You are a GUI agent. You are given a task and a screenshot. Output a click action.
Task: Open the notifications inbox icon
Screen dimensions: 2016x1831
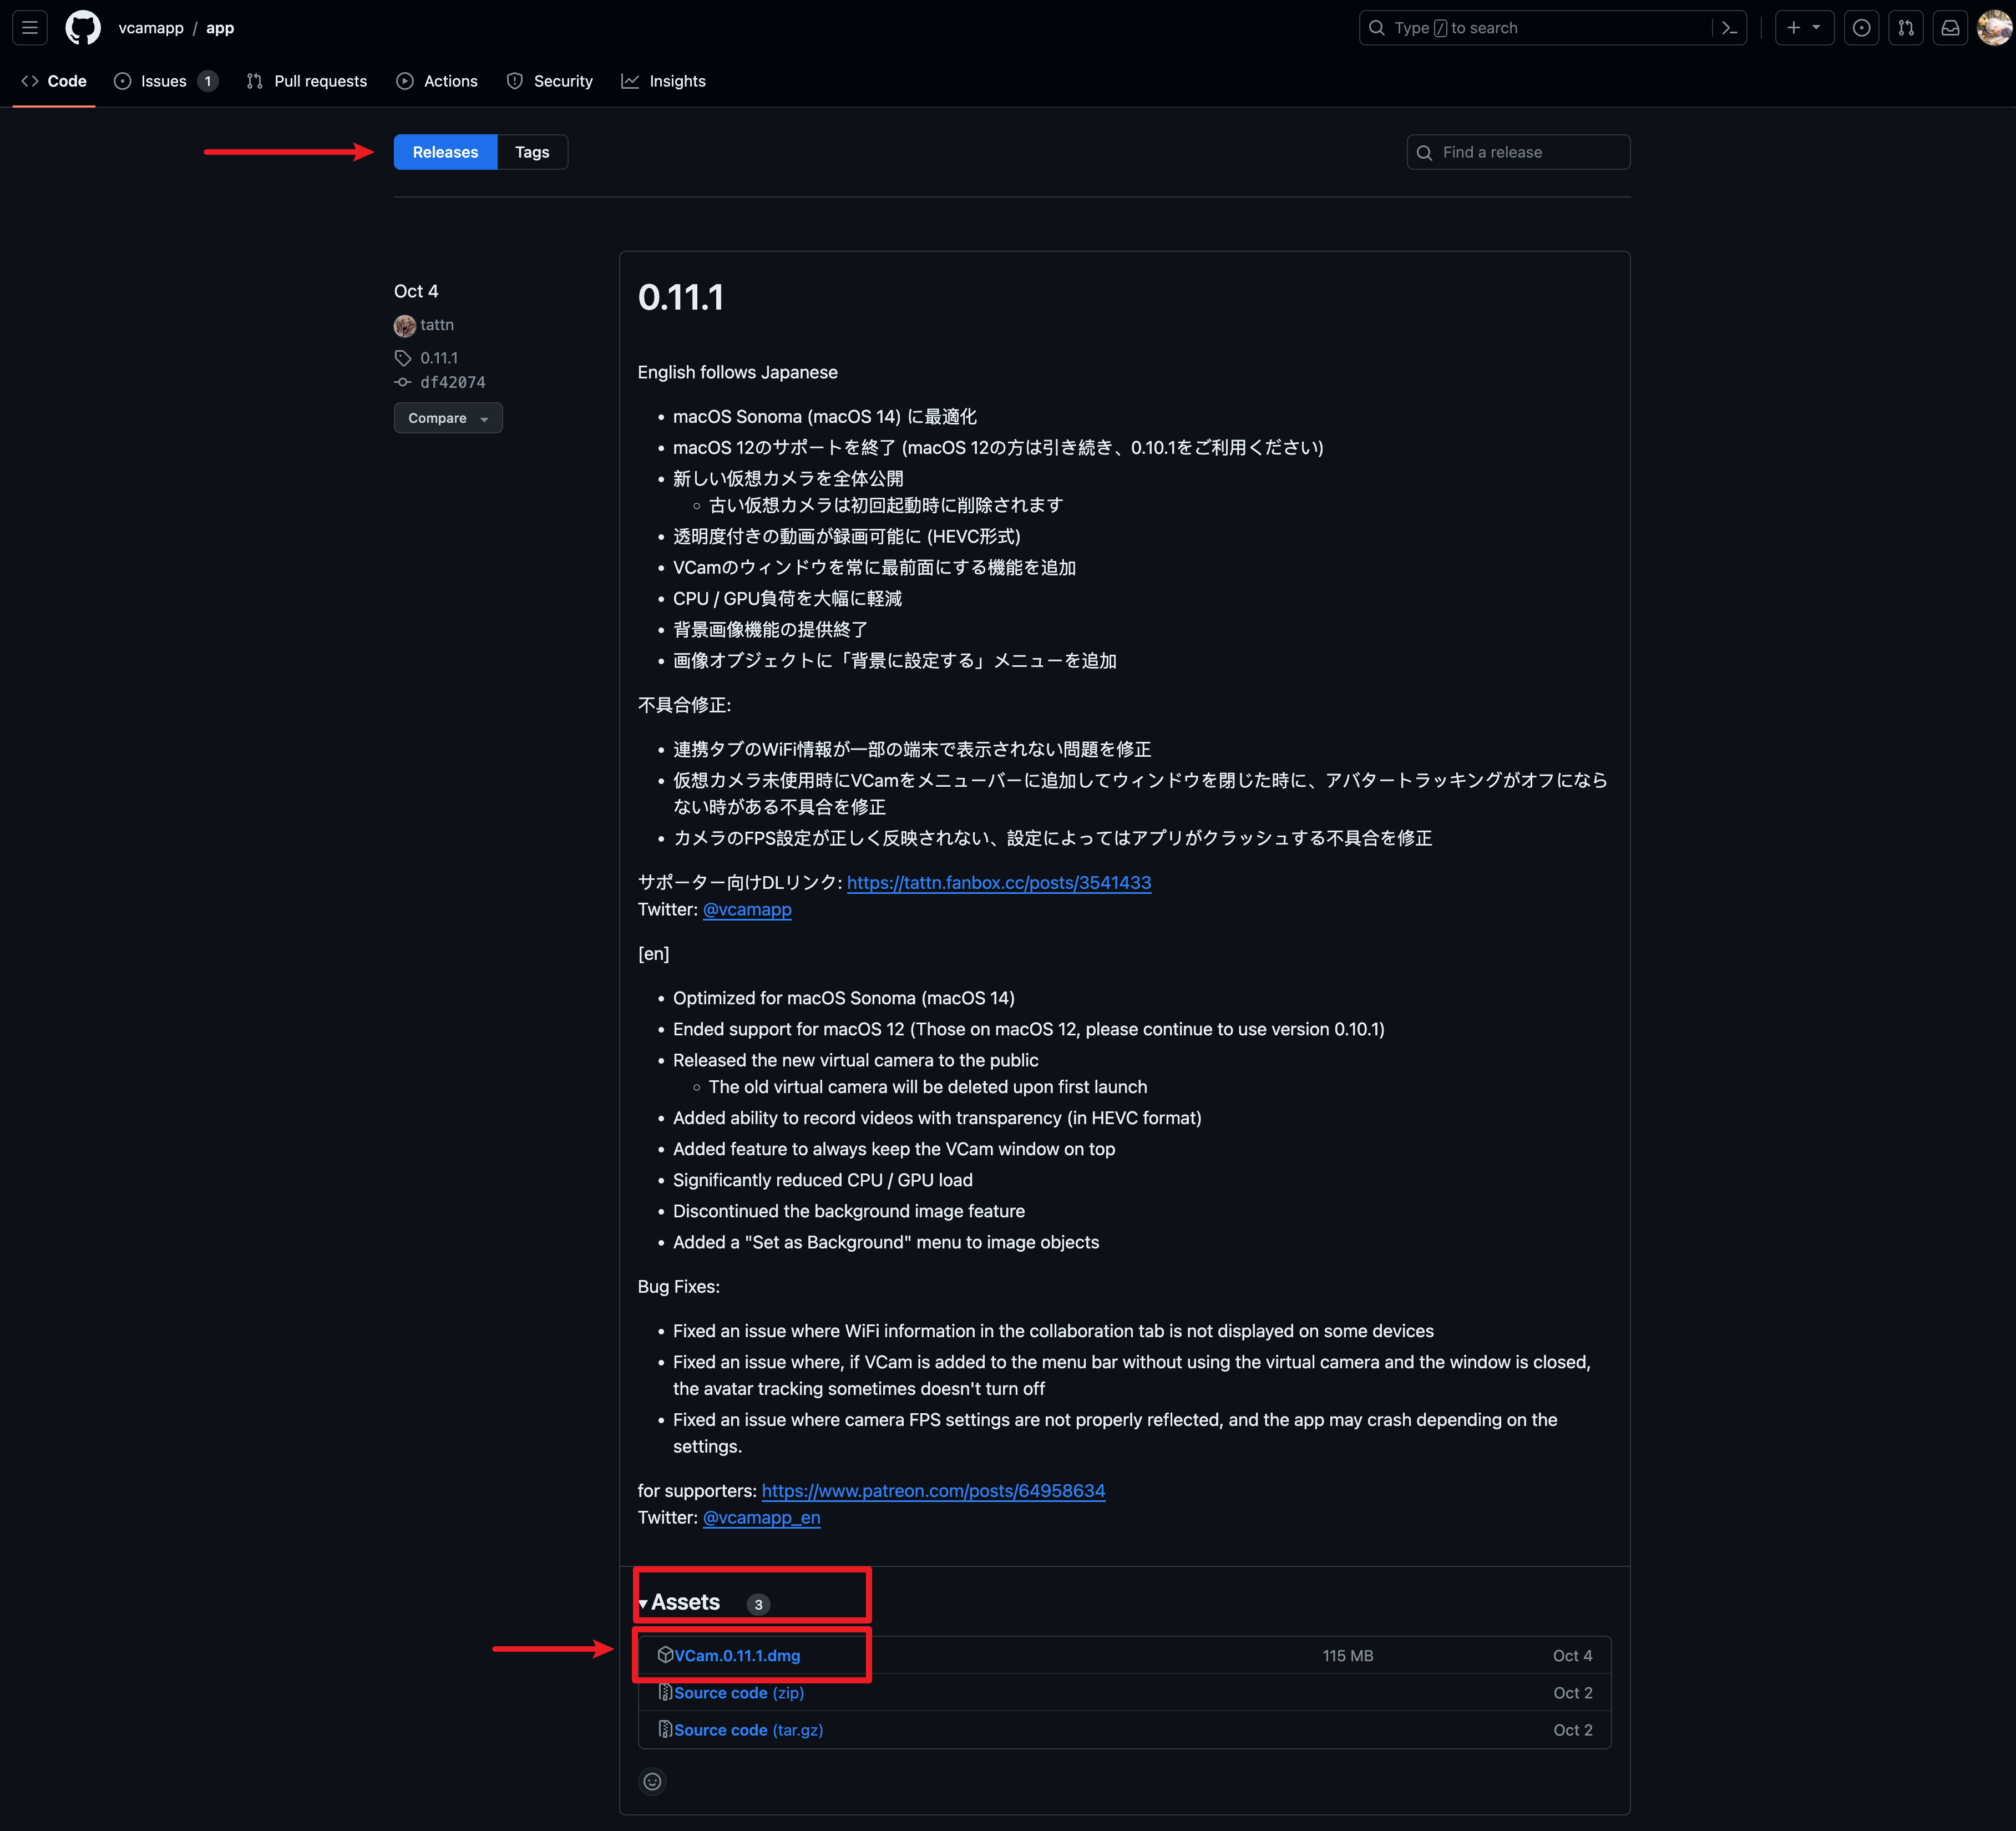pyautogui.click(x=1950, y=28)
